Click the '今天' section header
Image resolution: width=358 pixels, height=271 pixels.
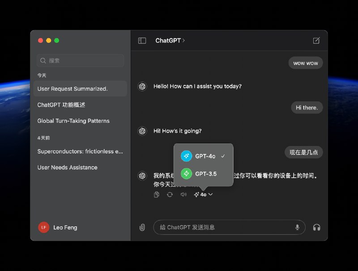point(42,75)
